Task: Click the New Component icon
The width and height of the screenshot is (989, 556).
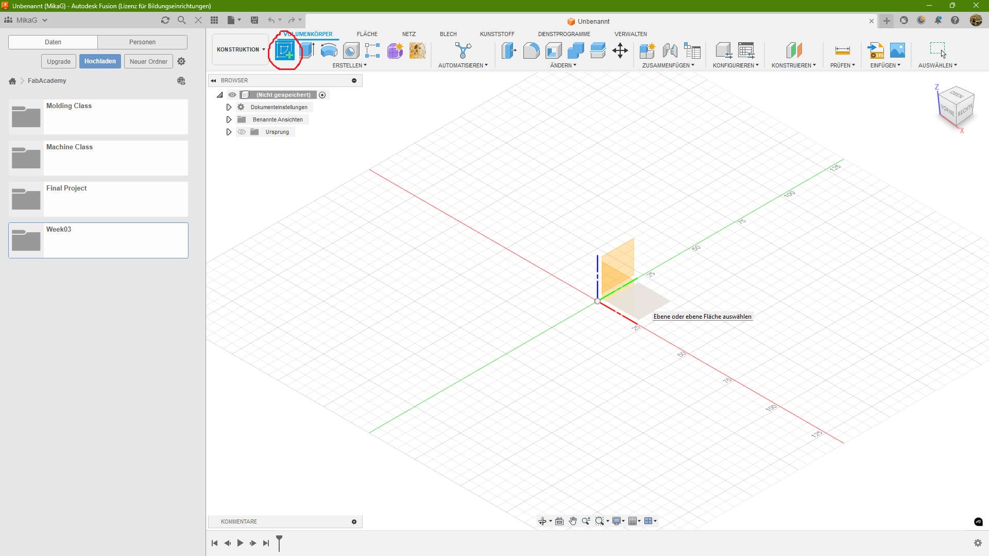Action: pyautogui.click(x=647, y=50)
